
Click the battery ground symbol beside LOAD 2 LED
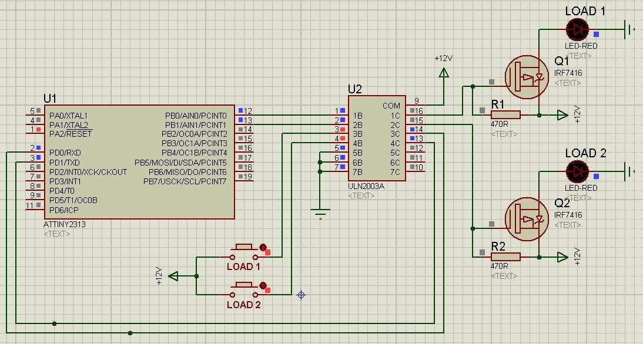629,171
